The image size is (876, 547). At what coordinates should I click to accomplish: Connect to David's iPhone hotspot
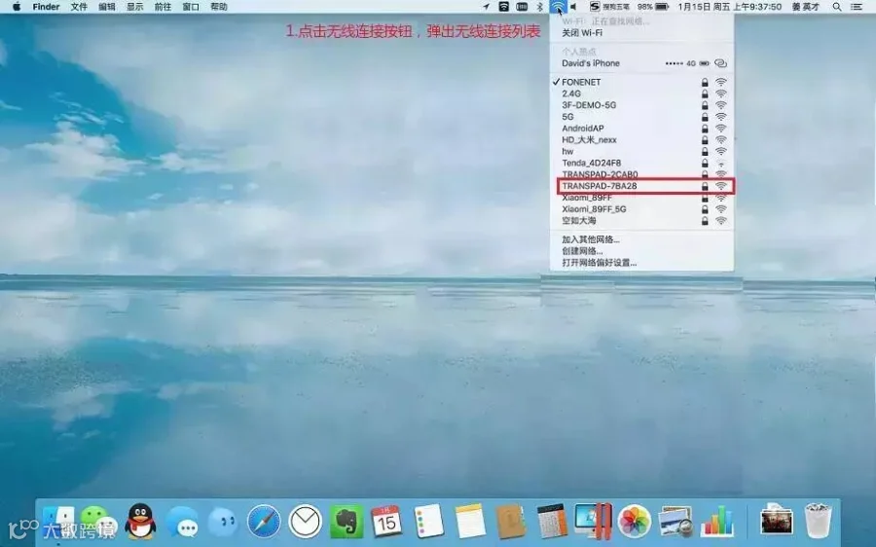tap(641, 63)
